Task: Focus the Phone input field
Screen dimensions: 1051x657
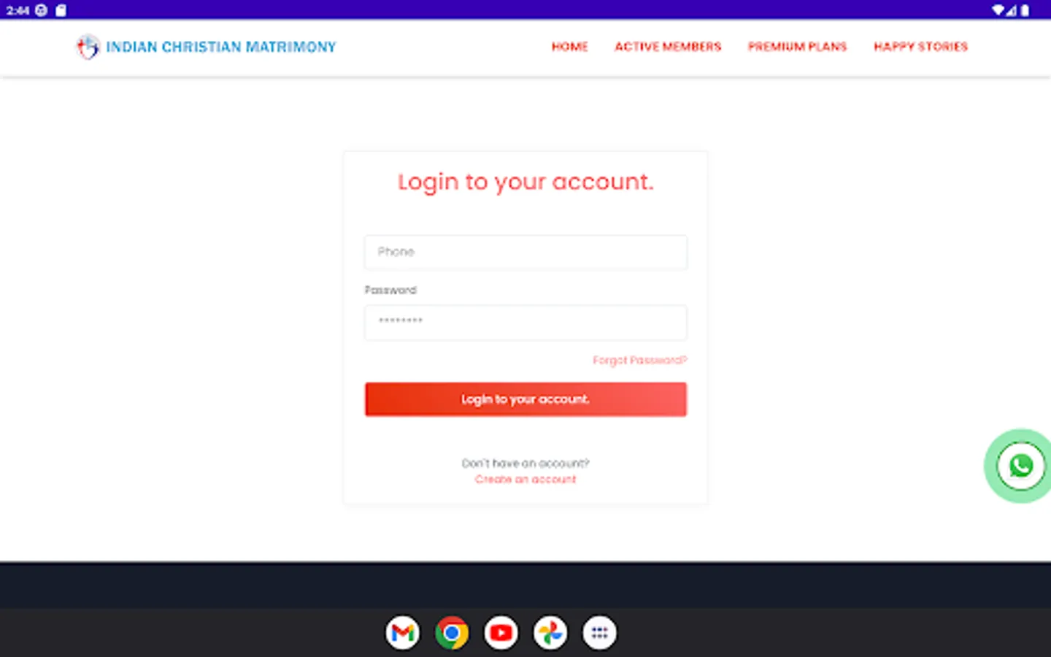Action: [x=525, y=252]
